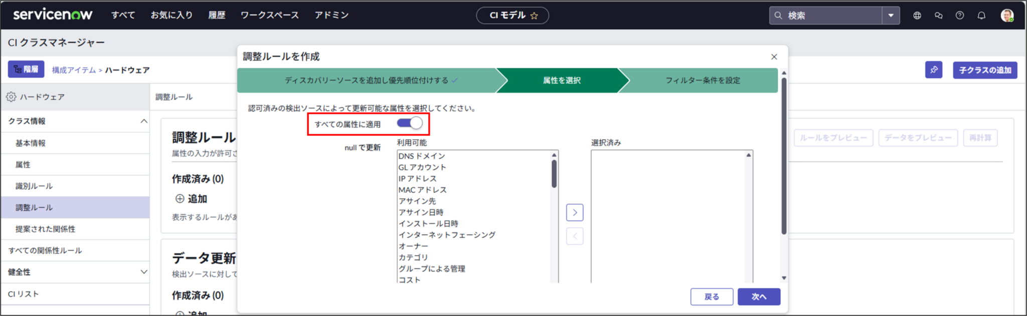Open the お気に入り menu
Viewport: 1027px width, 316px height.
[172, 15]
